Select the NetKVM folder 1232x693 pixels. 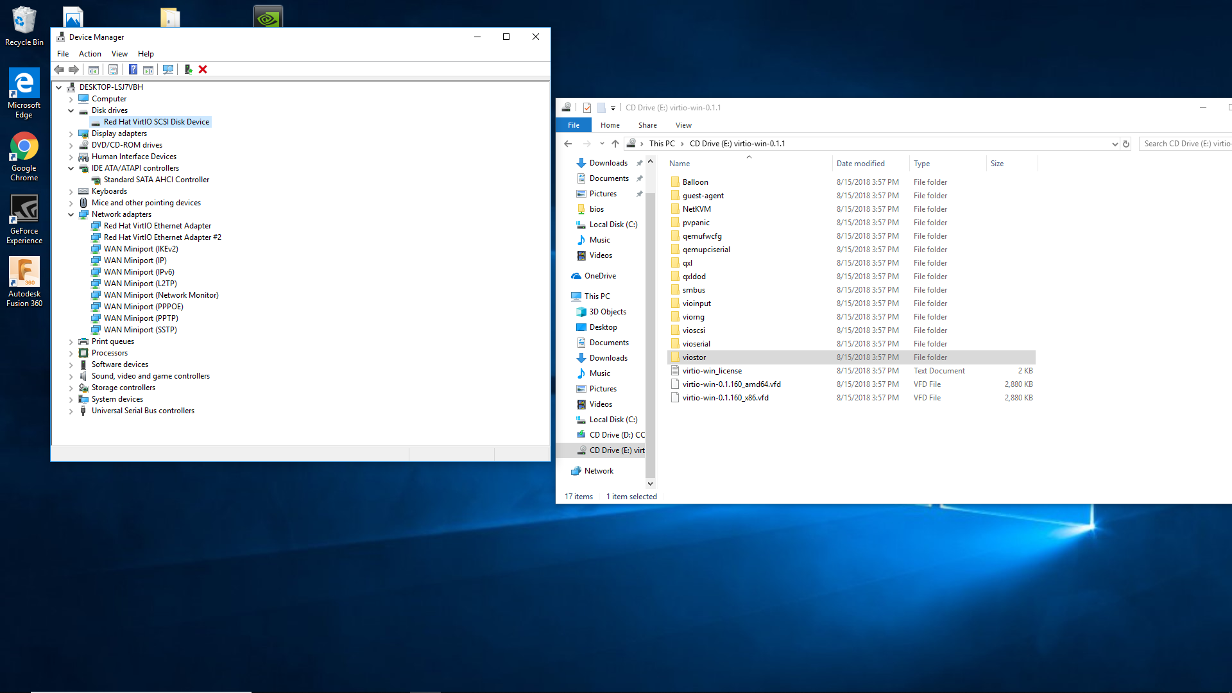(x=851, y=209)
